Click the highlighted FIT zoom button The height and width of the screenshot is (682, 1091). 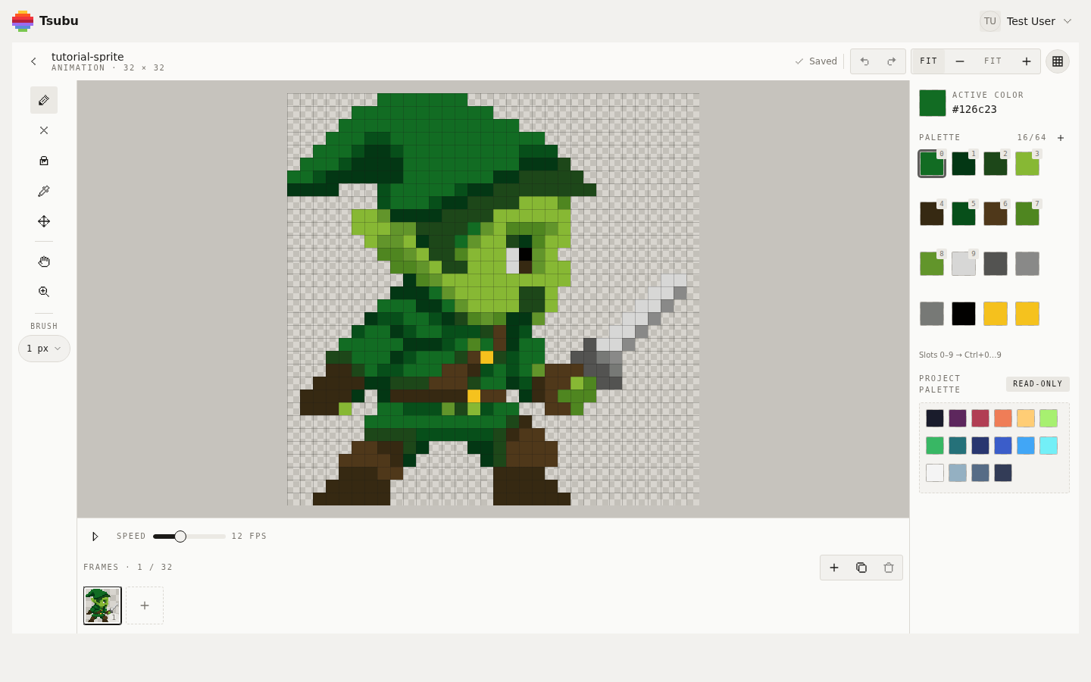(x=929, y=61)
